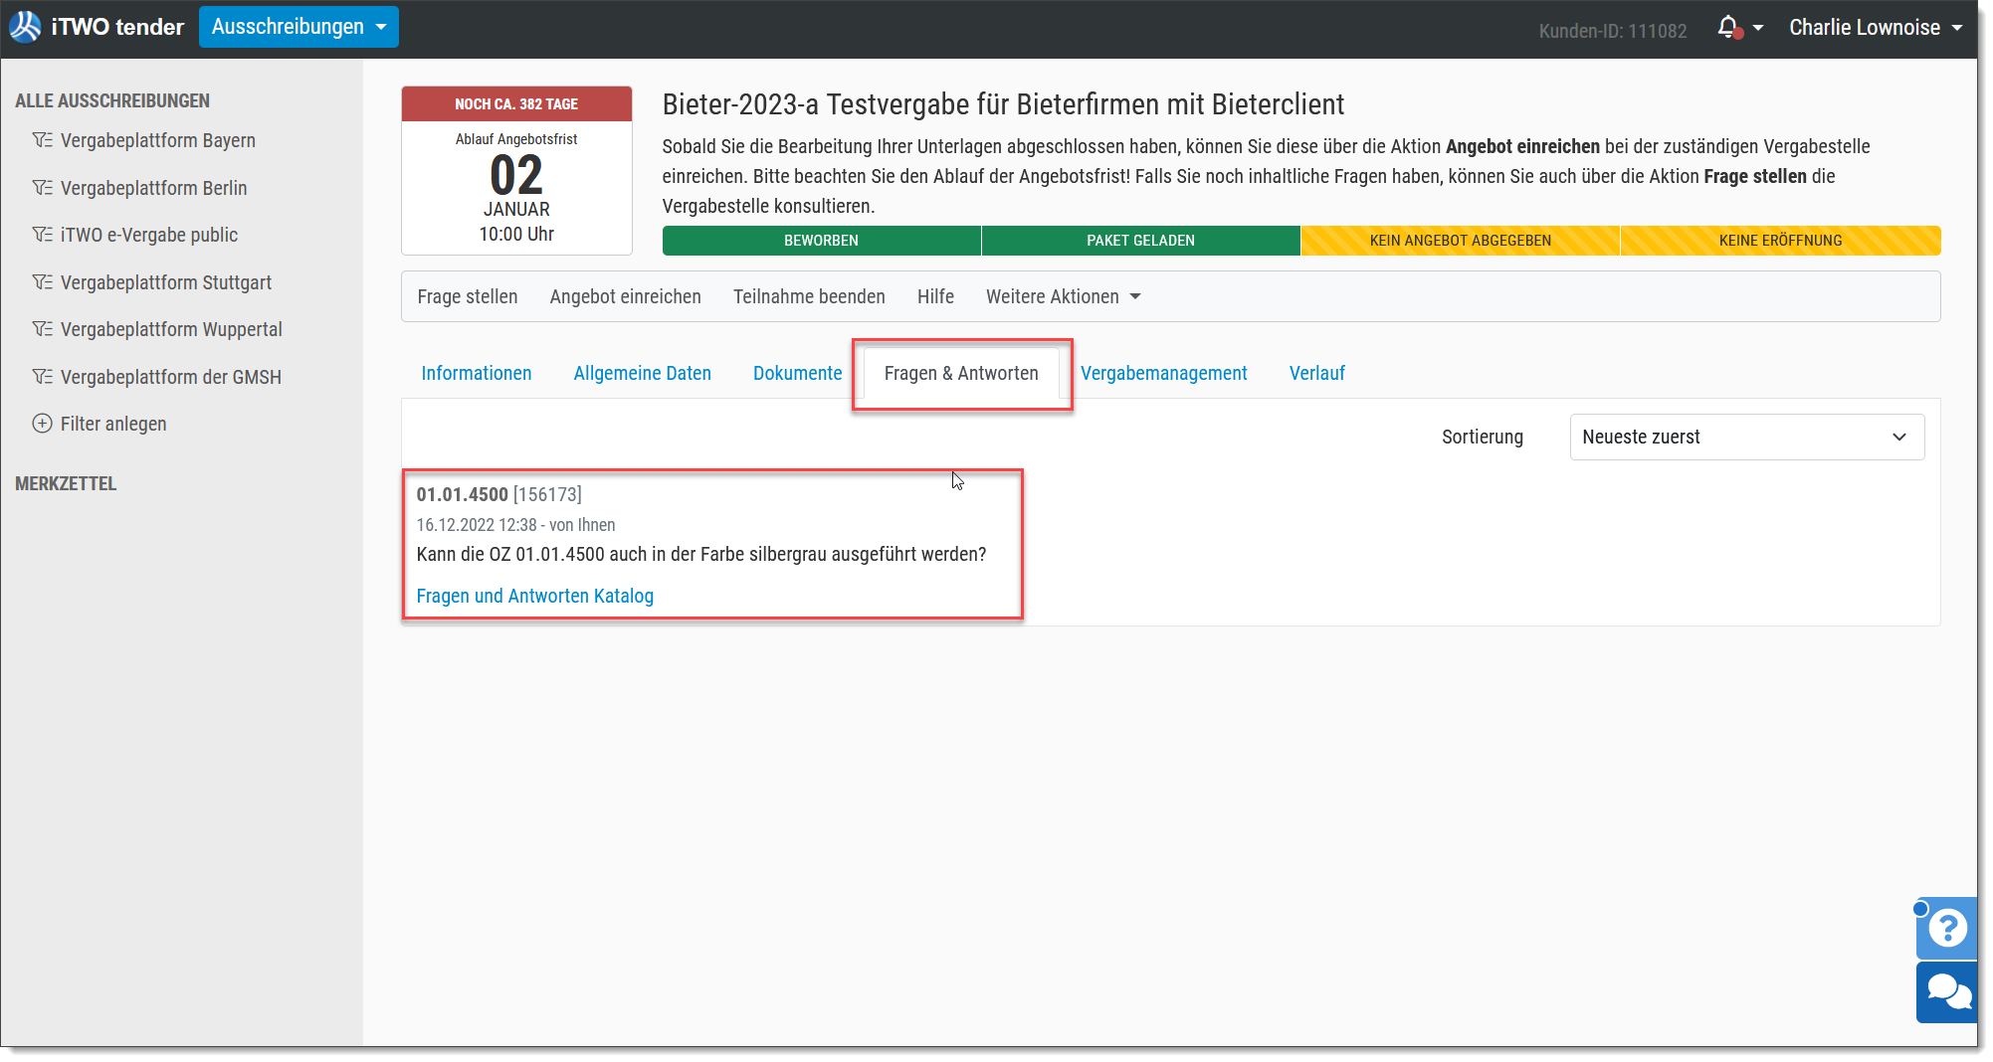Click Filter anlegen to create a filter

(113, 424)
